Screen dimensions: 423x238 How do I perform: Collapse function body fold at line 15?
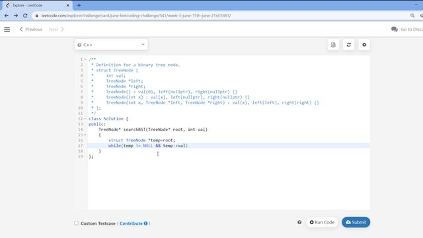click(x=85, y=135)
